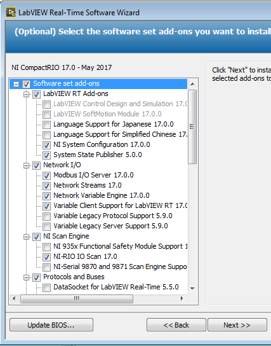The image size is (271, 346).
Task: Click the Next >> button
Action: tap(237, 325)
